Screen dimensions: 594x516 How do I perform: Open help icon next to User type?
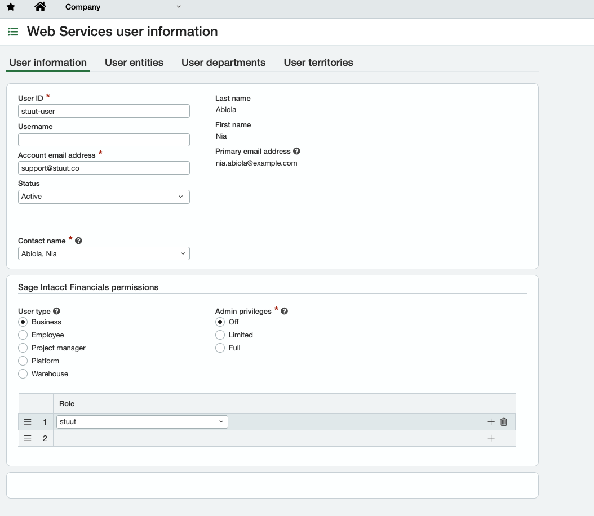[x=56, y=311]
